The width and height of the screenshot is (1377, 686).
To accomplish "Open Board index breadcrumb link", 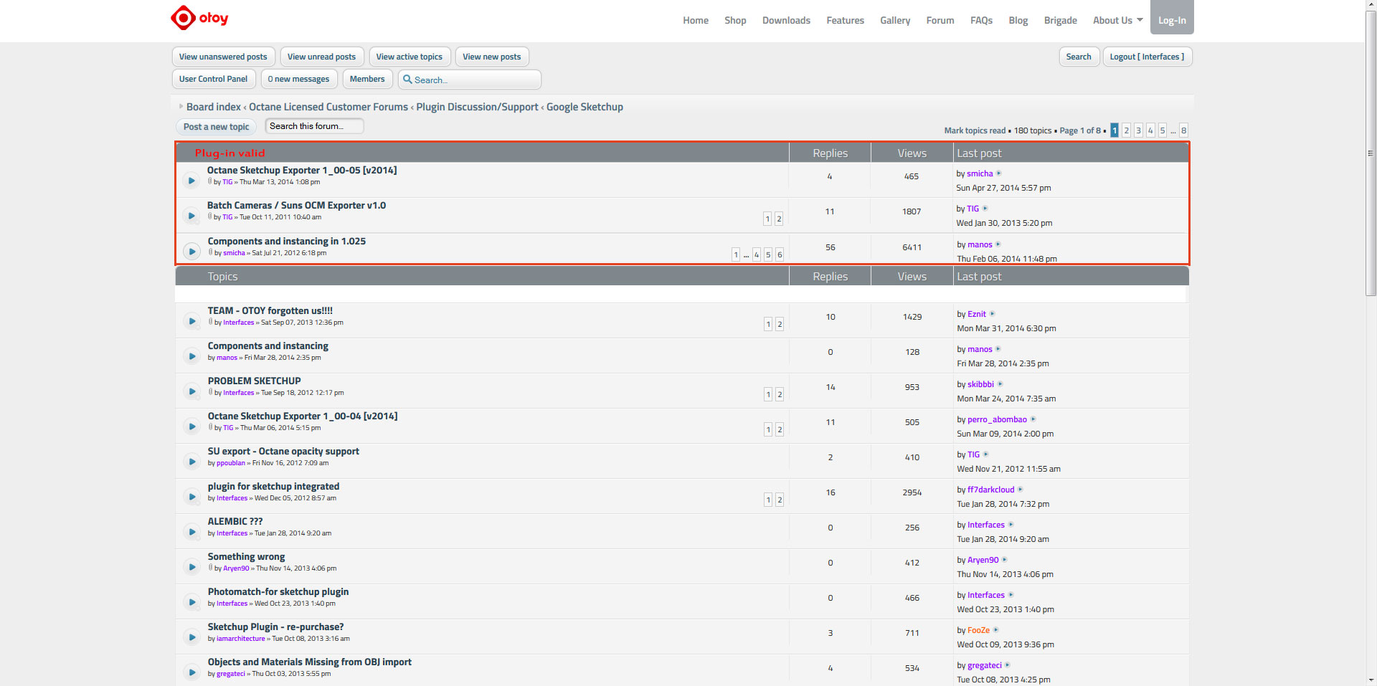I will pyautogui.click(x=214, y=107).
